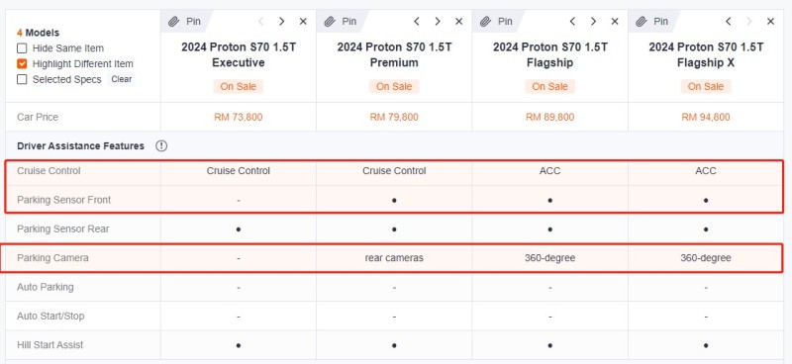
Task: Pin the S70 1.5T Executive column
Action: coord(185,21)
